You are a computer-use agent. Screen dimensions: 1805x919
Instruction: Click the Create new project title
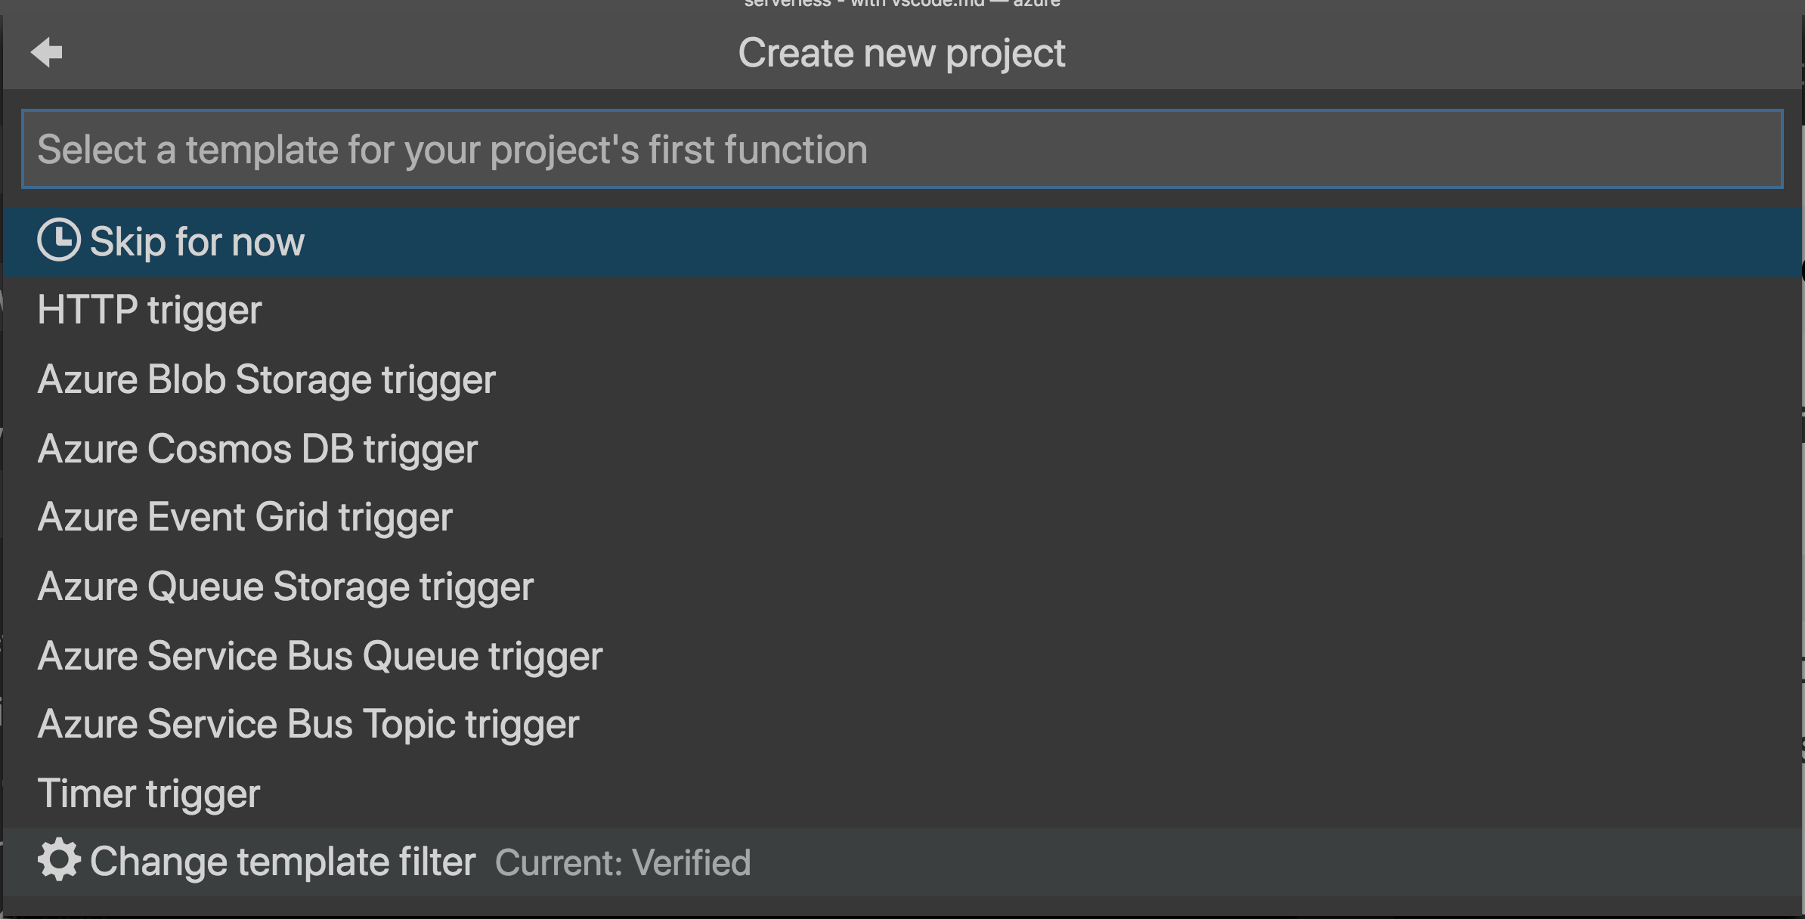pos(901,53)
